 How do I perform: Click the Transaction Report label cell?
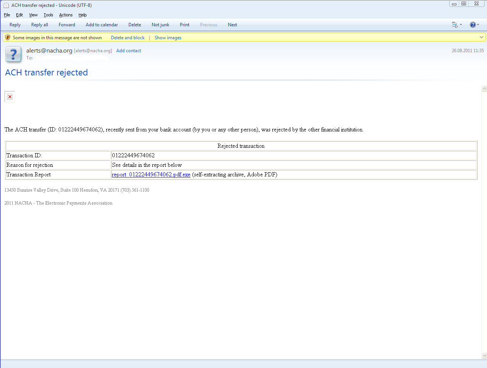point(58,174)
